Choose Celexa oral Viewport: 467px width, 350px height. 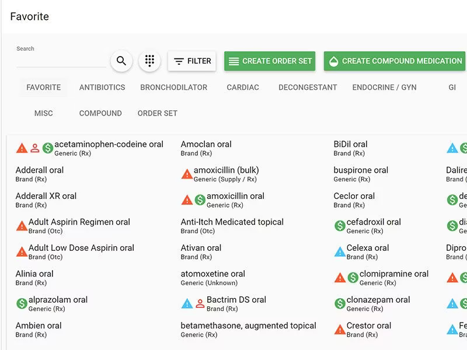[x=368, y=252]
